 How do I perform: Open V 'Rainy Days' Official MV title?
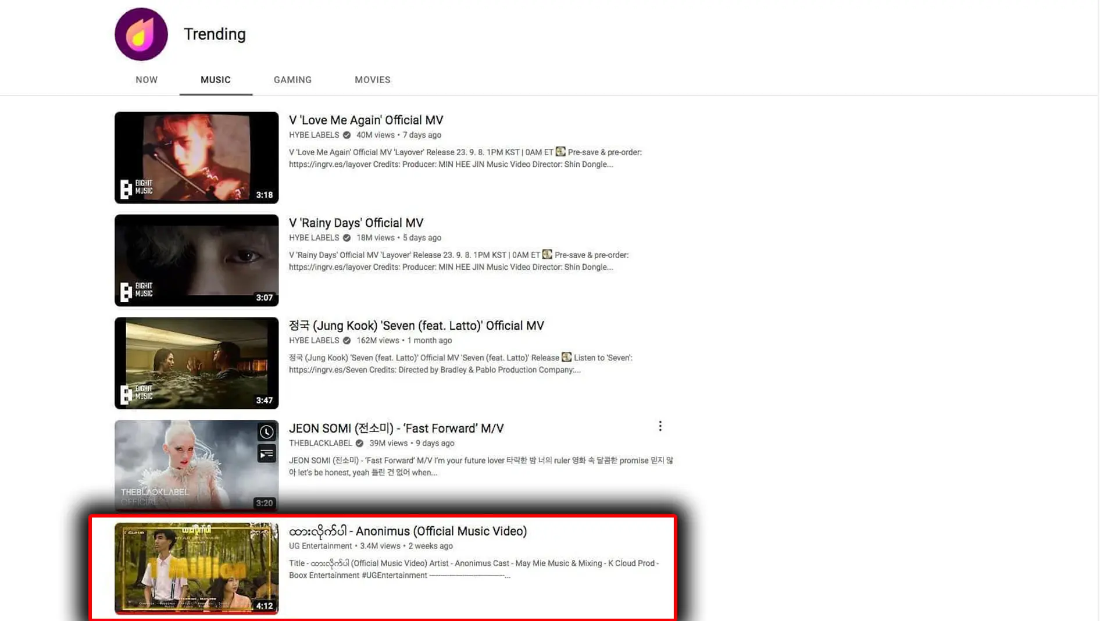(356, 223)
